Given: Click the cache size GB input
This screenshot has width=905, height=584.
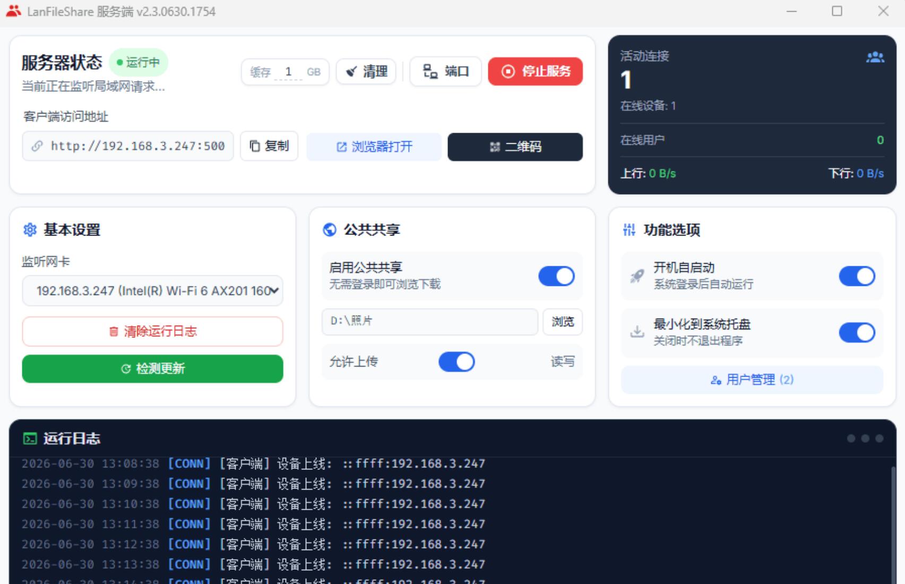Looking at the screenshot, I should tap(288, 72).
